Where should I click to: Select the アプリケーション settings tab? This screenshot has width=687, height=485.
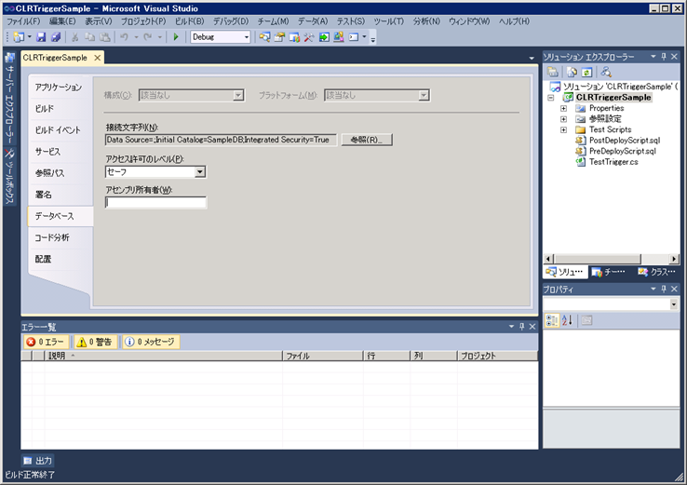(59, 88)
